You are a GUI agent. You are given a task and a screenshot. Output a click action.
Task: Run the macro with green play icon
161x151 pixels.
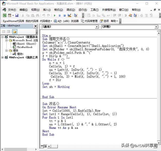tap(55, 15)
